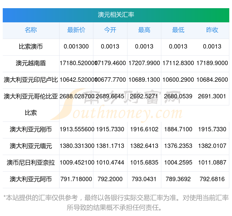
Task: Click the 澳大利亚元刚币 row name
Action: coord(31,129)
